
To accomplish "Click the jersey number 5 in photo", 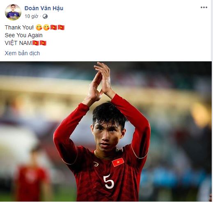I will point(109,182).
